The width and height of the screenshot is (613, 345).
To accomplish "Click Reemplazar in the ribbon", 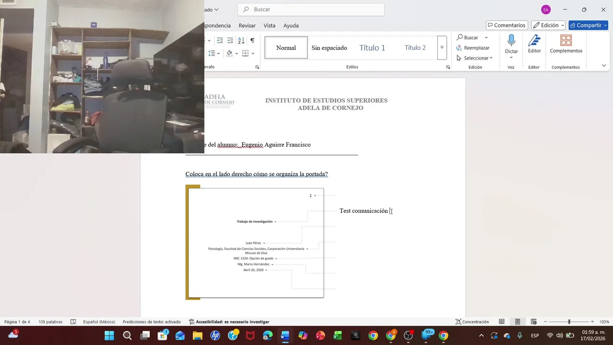I will [x=473, y=48].
